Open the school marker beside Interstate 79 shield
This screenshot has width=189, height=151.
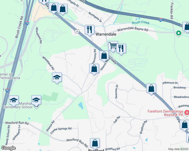pyautogui.click(x=14, y=100)
